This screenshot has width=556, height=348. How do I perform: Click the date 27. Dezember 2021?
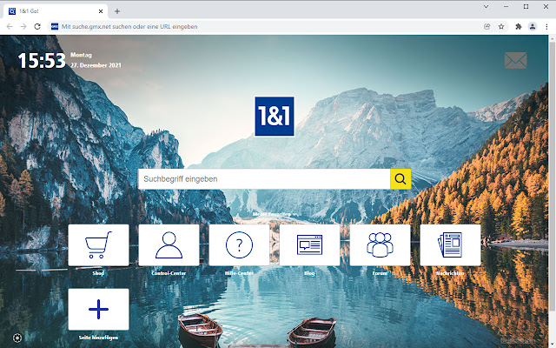(96, 65)
